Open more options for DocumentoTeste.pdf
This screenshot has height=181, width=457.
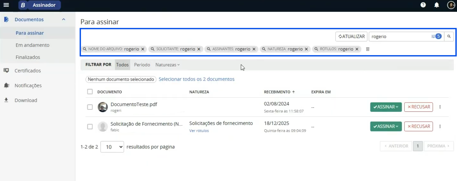(440, 107)
